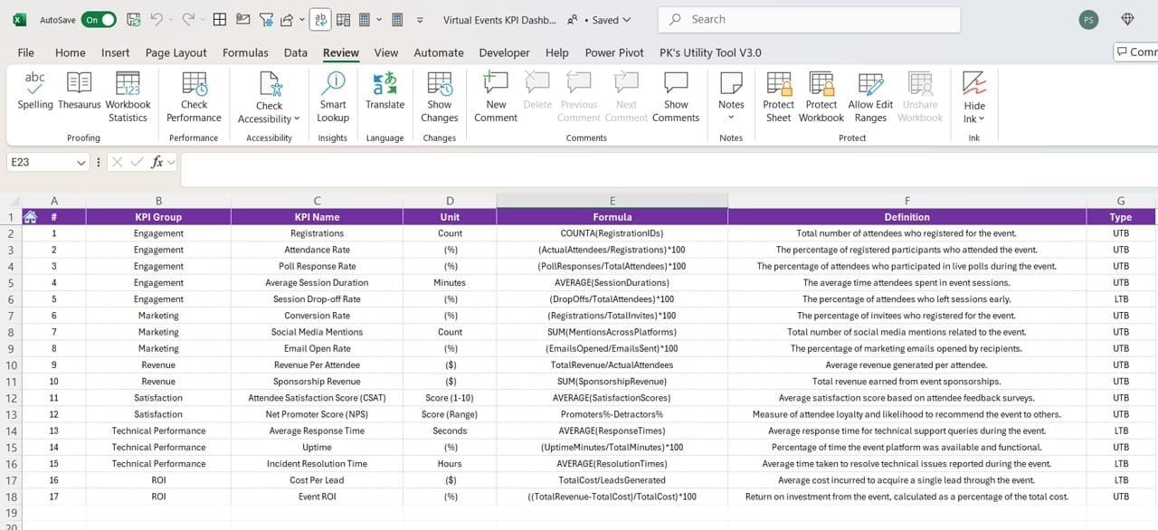Click the Save icon in the title bar
Viewport: 1158px width, 530px height.
pos(133,19)
